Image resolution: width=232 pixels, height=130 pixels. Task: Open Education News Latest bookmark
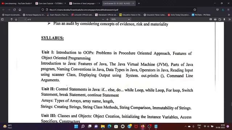(155, 15)
